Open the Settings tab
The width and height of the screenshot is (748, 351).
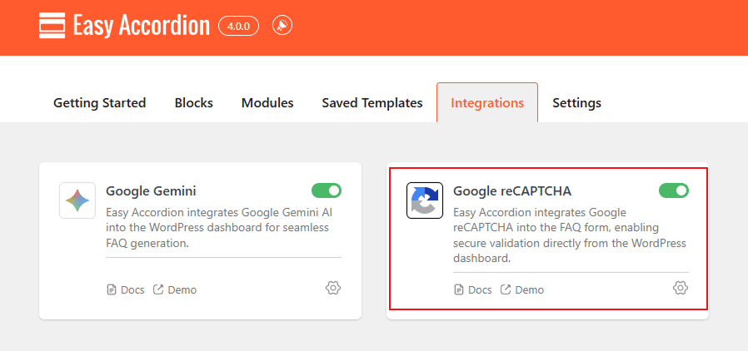coord(576,103)
